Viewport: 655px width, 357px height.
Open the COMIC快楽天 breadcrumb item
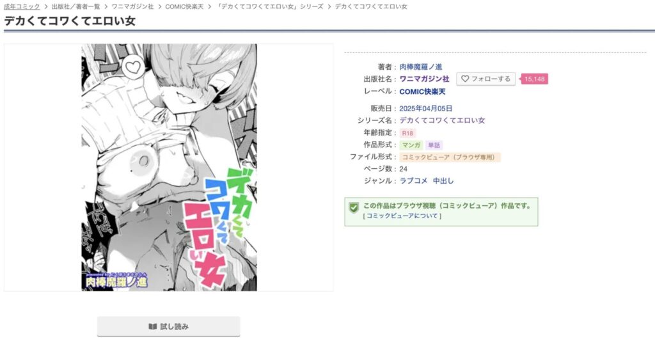click(x=184, y=6)
